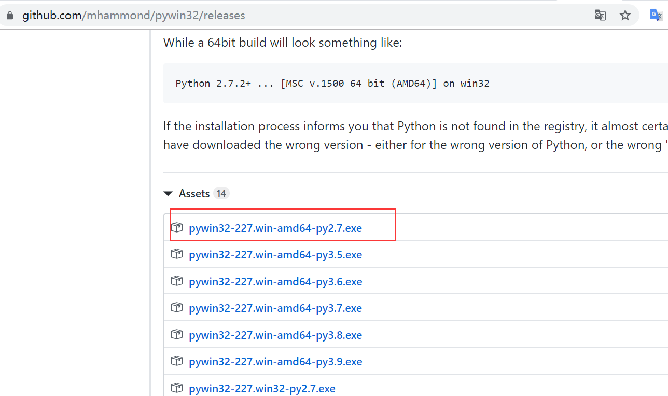Download pywin32-227.win32-py2.7.exe
This screenshot has height=396, width=668.
[x=262, y=388]
